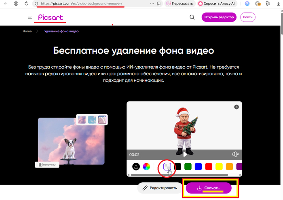Pick the red background swatch

(x=209, y=166)
